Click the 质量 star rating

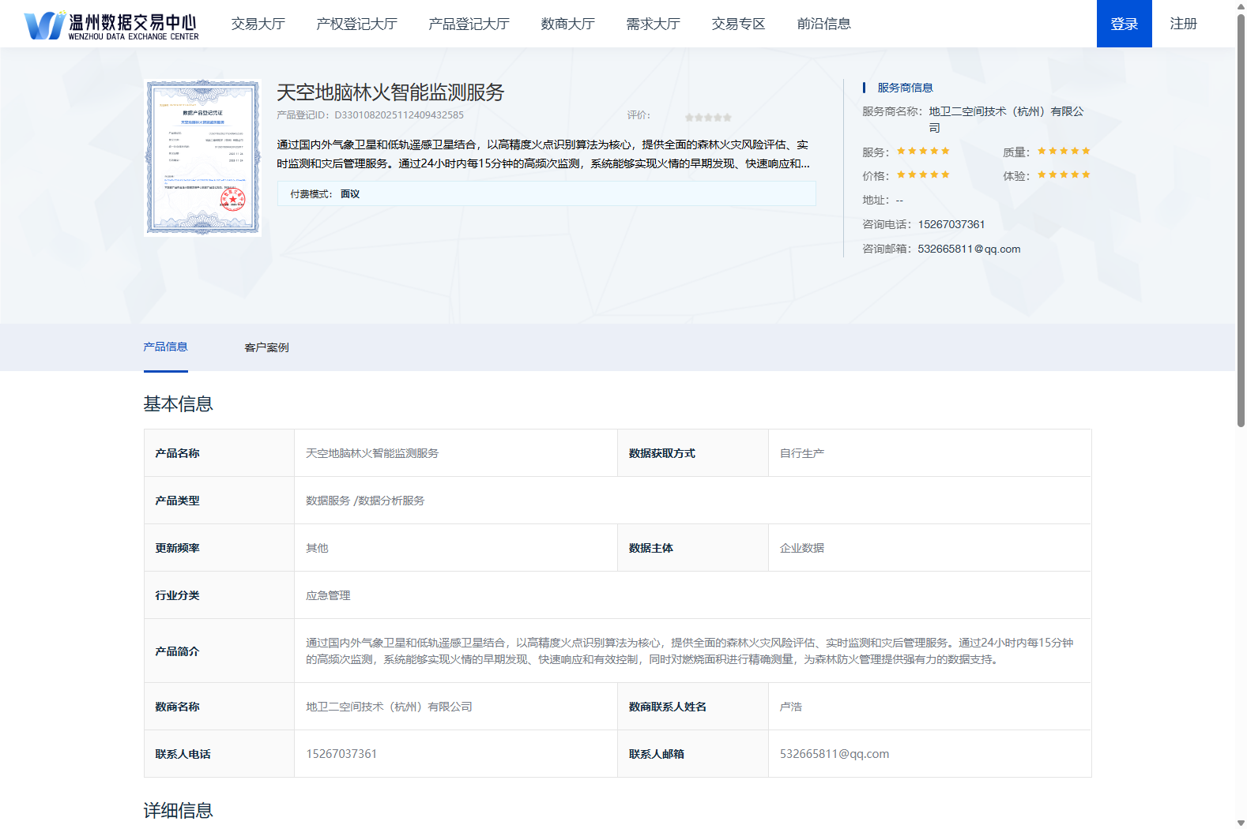(x=1064, y=151)
